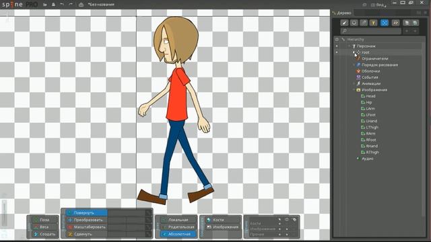Select the Преобразовать translate tool
Viewport: 431px width, 242px height.
(87, 220)
